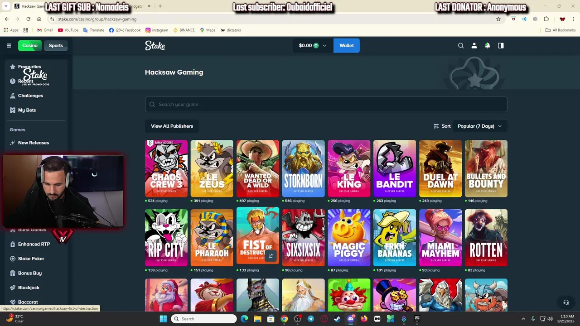Open the All Bookmarks folder
Screen dimensions: 580x326
561,30
